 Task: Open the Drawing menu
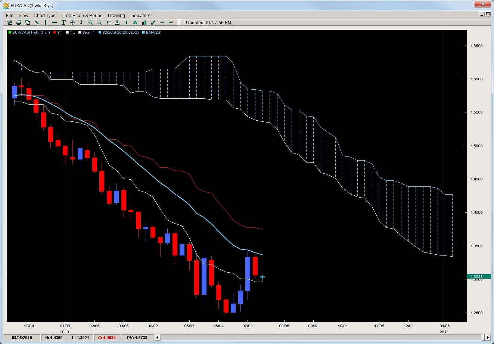(116, 15)
